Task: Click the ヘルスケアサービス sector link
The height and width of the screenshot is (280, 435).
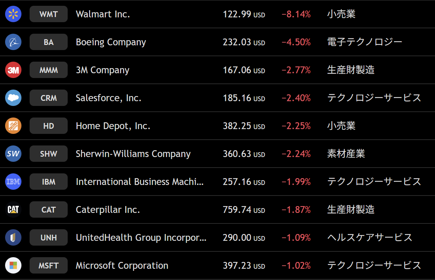Action: [x=370, y=238]
